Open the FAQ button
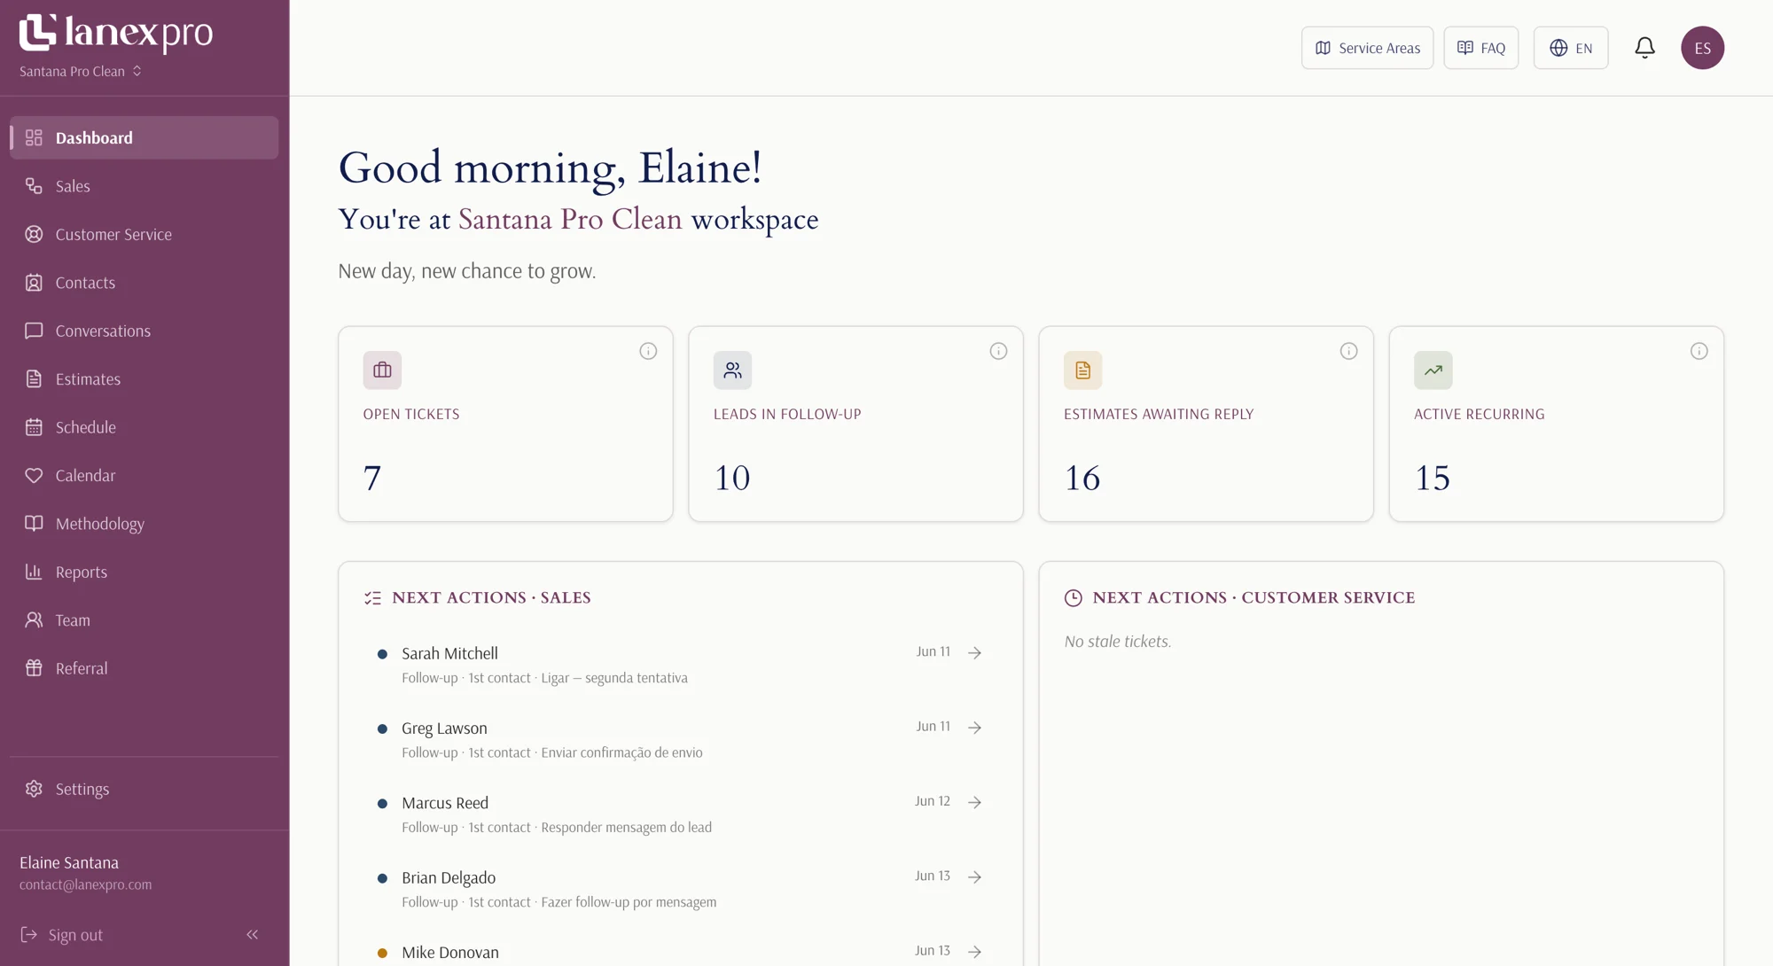 (1480, 48)
